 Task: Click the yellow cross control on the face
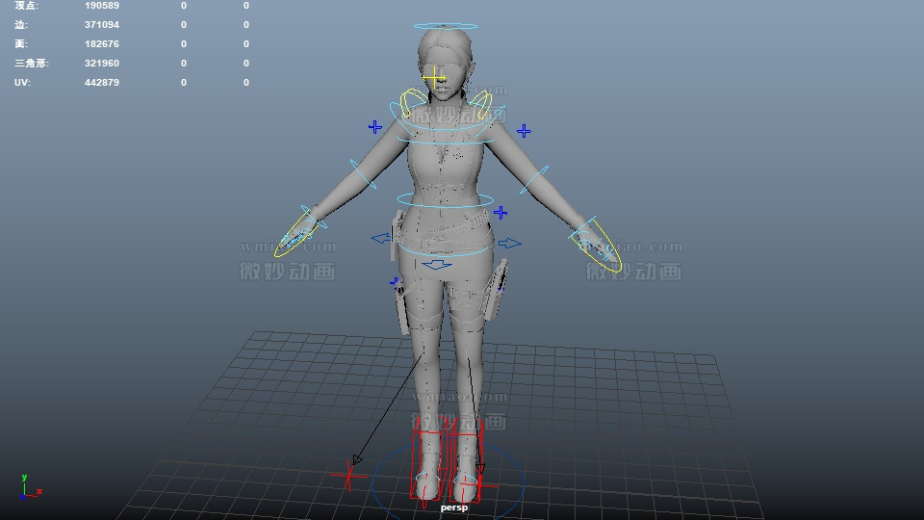click(x=435, y=77)
